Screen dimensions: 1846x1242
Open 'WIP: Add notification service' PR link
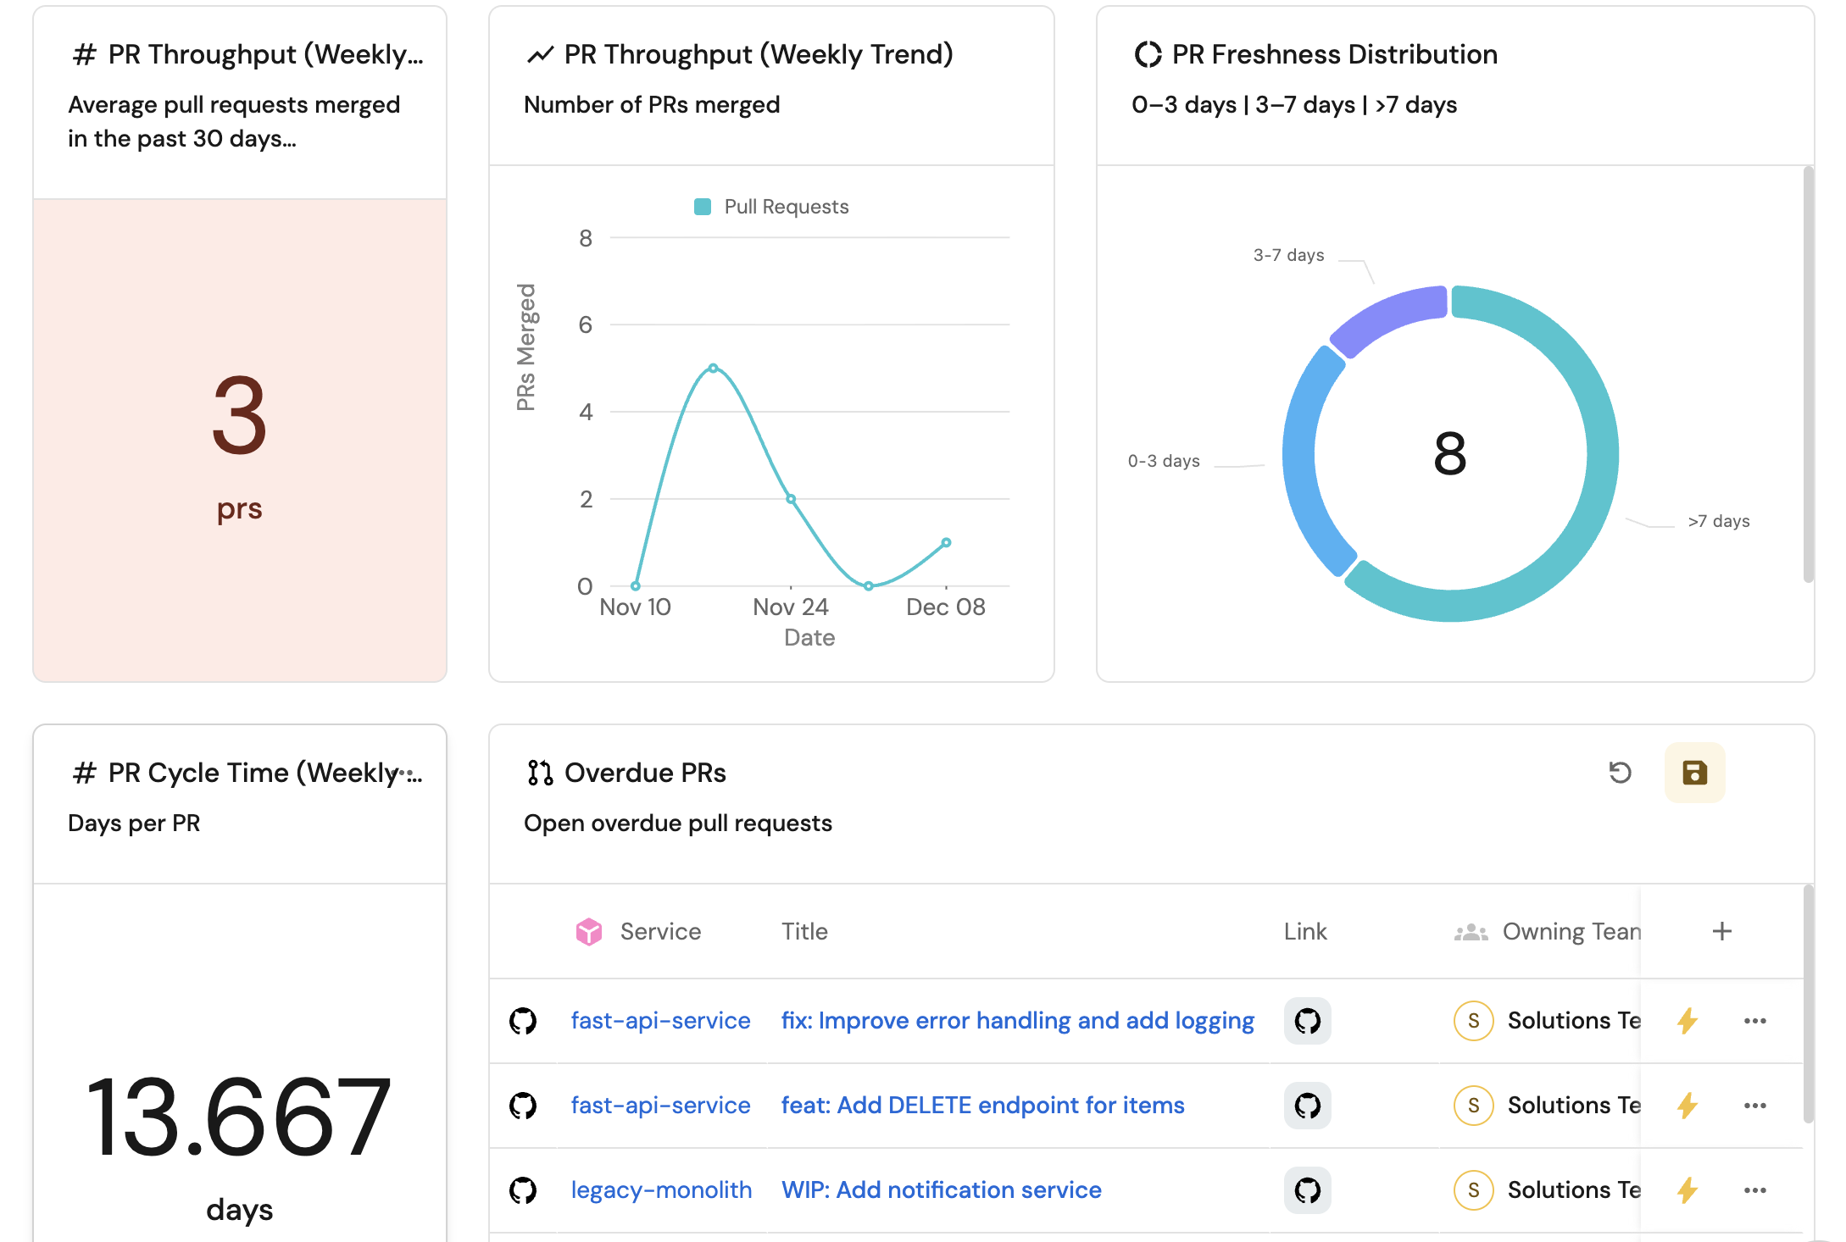point(941,1190)
